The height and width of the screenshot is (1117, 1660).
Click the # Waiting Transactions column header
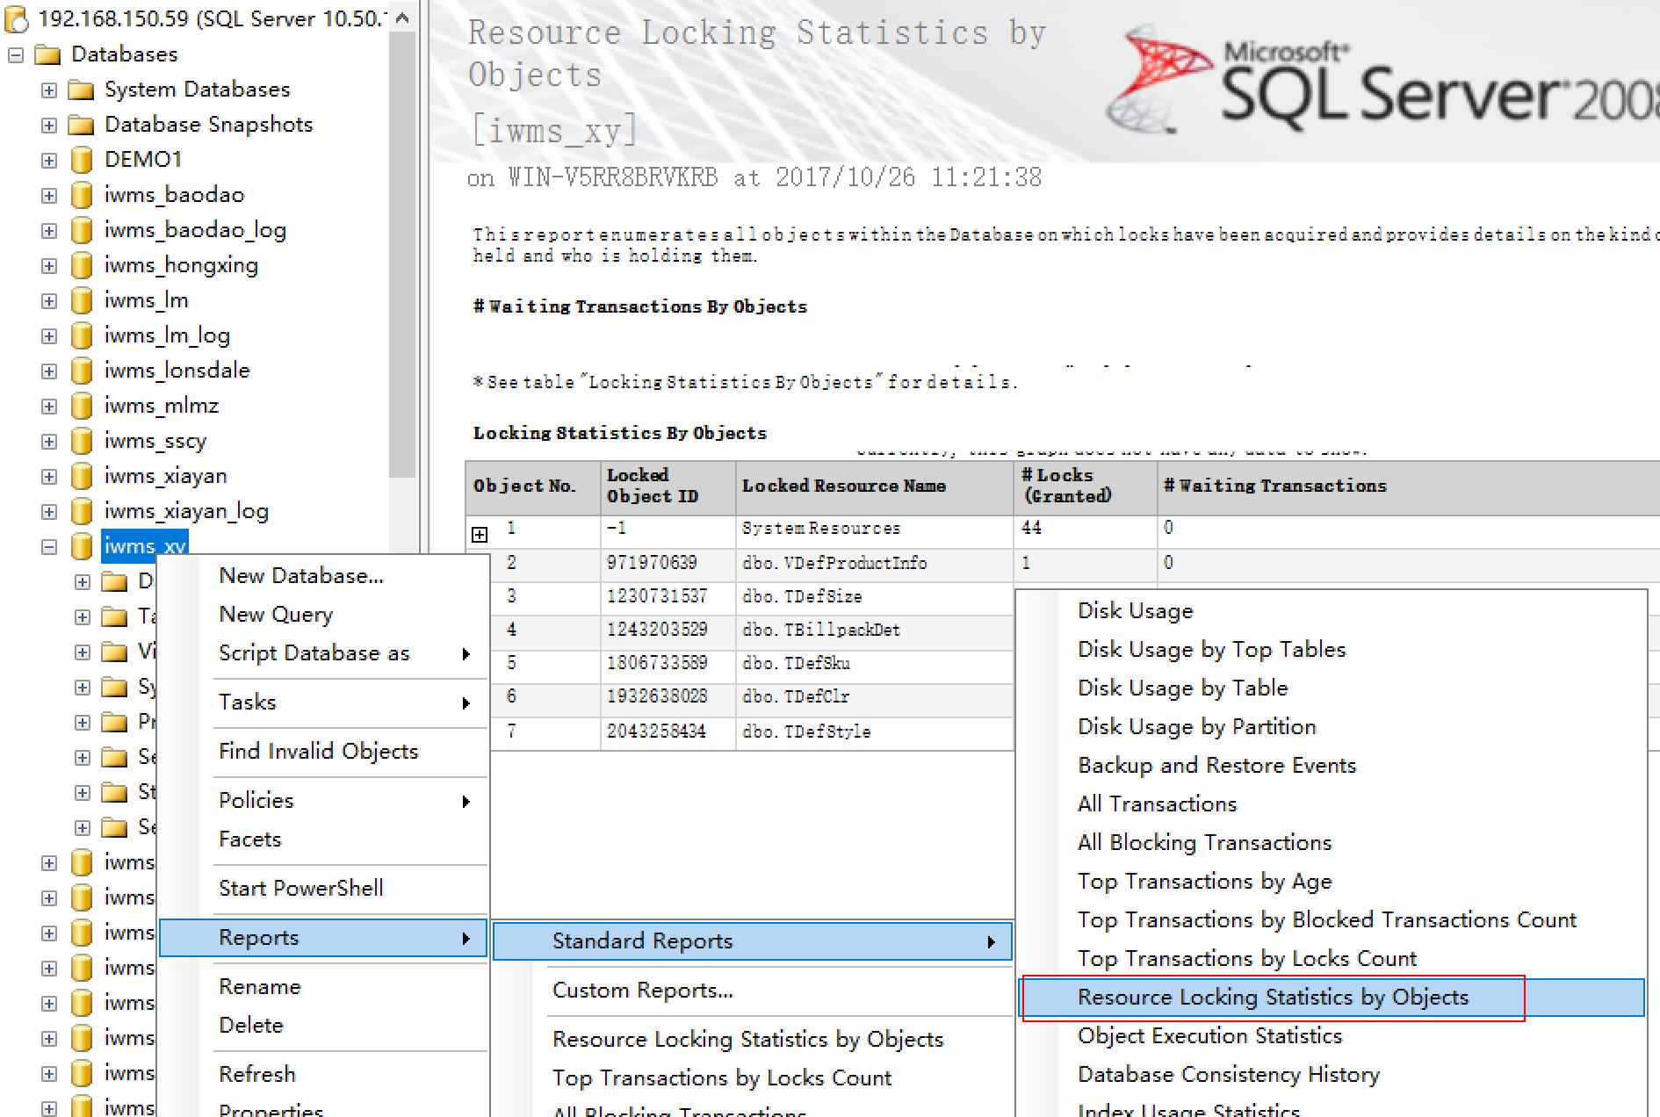pos(1409,487)
